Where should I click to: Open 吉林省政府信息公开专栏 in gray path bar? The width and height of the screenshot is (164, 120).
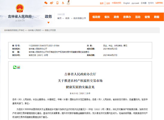point(14,30)
